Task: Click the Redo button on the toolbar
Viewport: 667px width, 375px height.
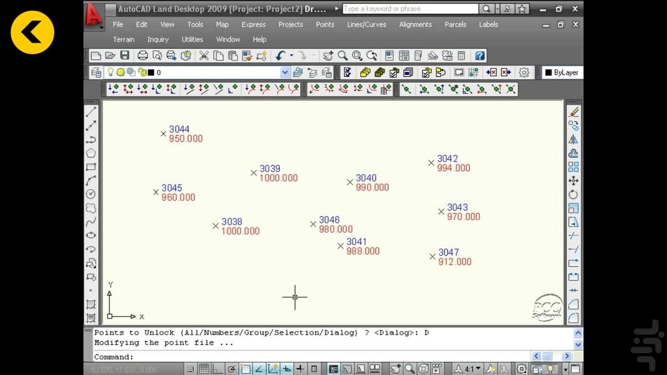Action: coord(303,55)
